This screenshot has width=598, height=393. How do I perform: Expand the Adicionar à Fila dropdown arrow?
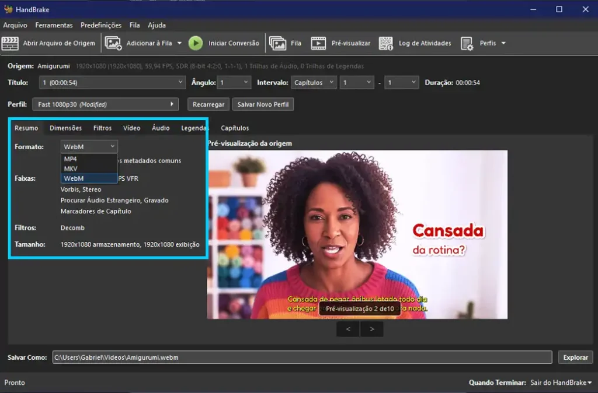coord(179,43)
